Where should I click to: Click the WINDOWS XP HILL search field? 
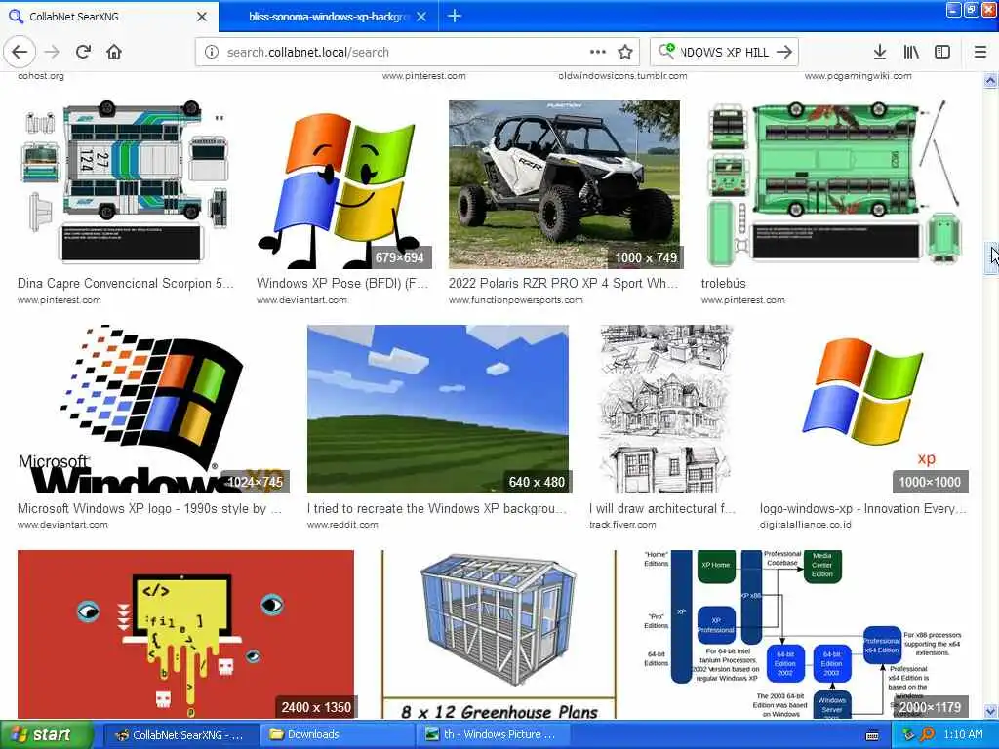click(x=725, y=53)
